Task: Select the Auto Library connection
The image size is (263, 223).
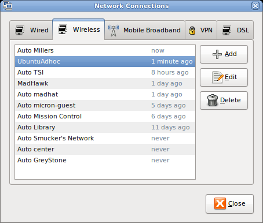Action: pyautogui.click(x=105, y=128)
